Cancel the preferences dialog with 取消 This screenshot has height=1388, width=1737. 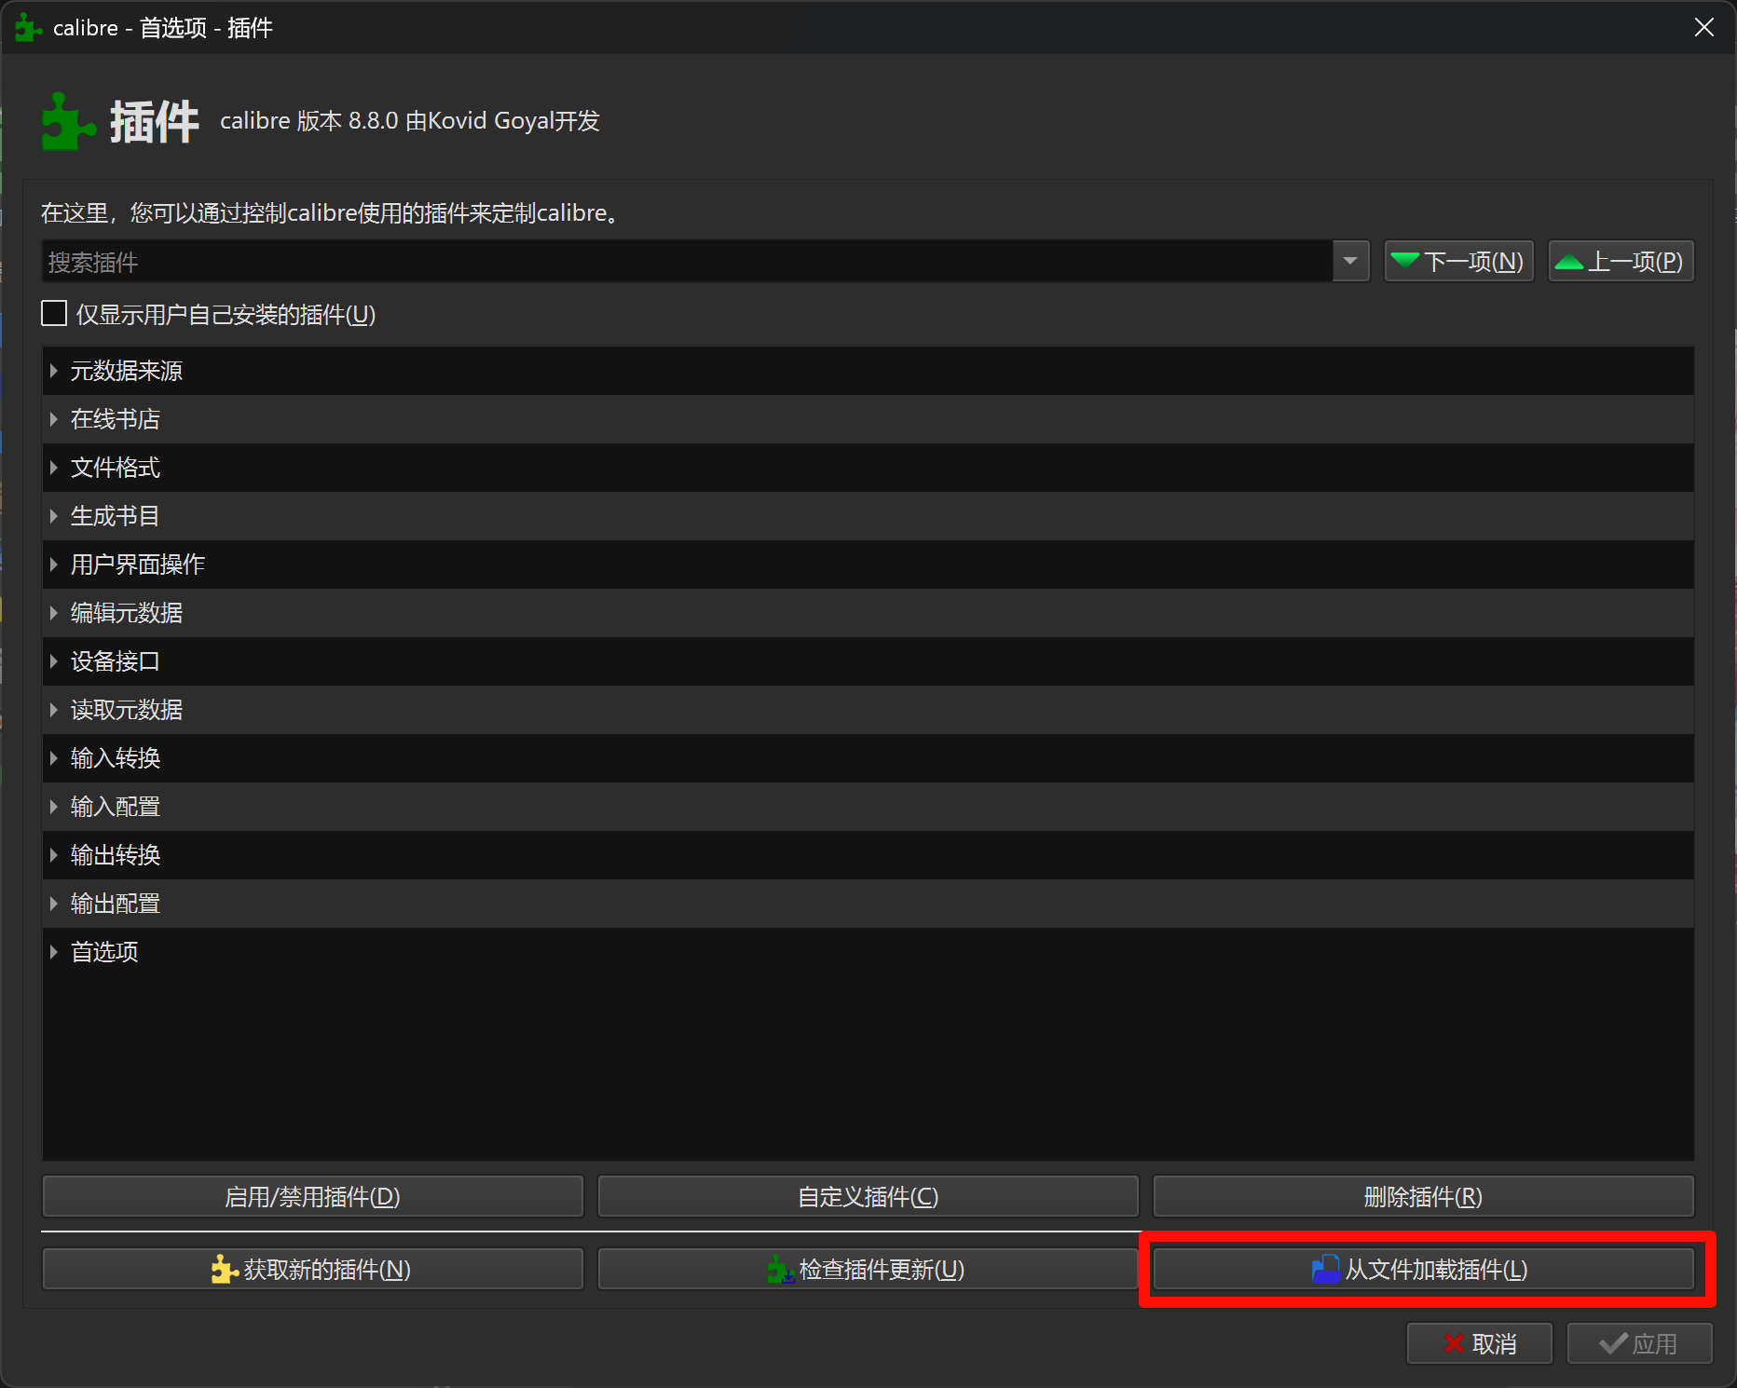[1479, 1343]
